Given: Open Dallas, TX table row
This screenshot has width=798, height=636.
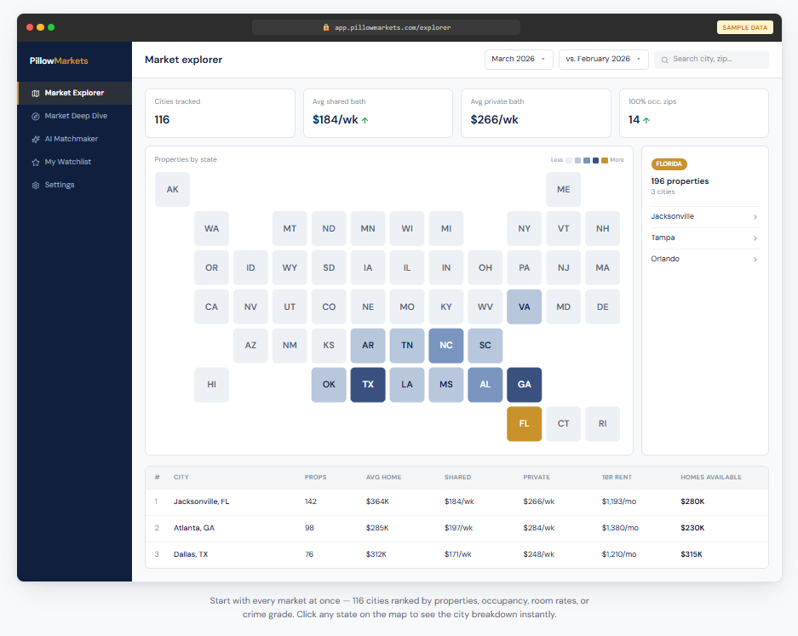Looking at the screenshot, I should [x=456, y=554].
